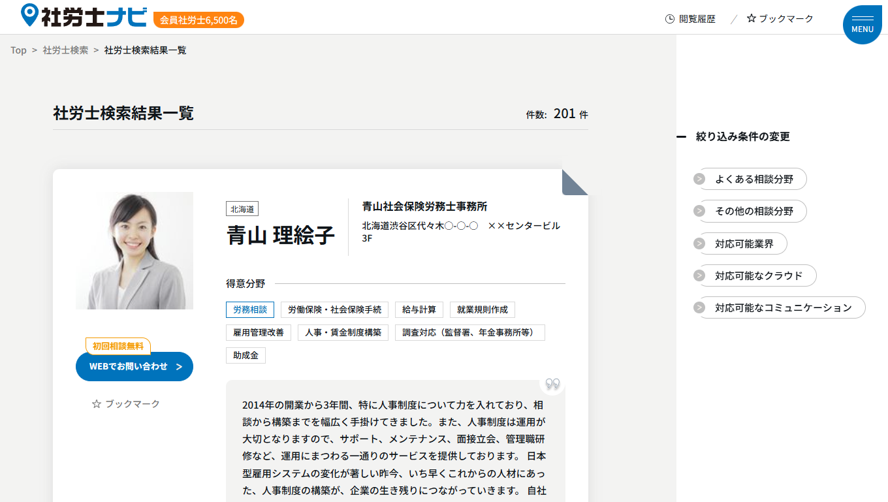Viewport: 888px width, 502px height.
Task: Click WEBでお問い合わせ button
Action: (135, 366)
